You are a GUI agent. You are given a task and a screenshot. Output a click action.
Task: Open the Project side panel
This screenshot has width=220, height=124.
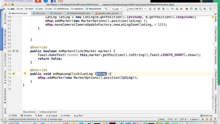coord(5,19)
